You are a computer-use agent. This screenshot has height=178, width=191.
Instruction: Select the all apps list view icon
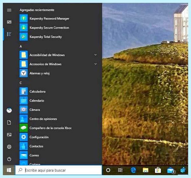point(9,34)
